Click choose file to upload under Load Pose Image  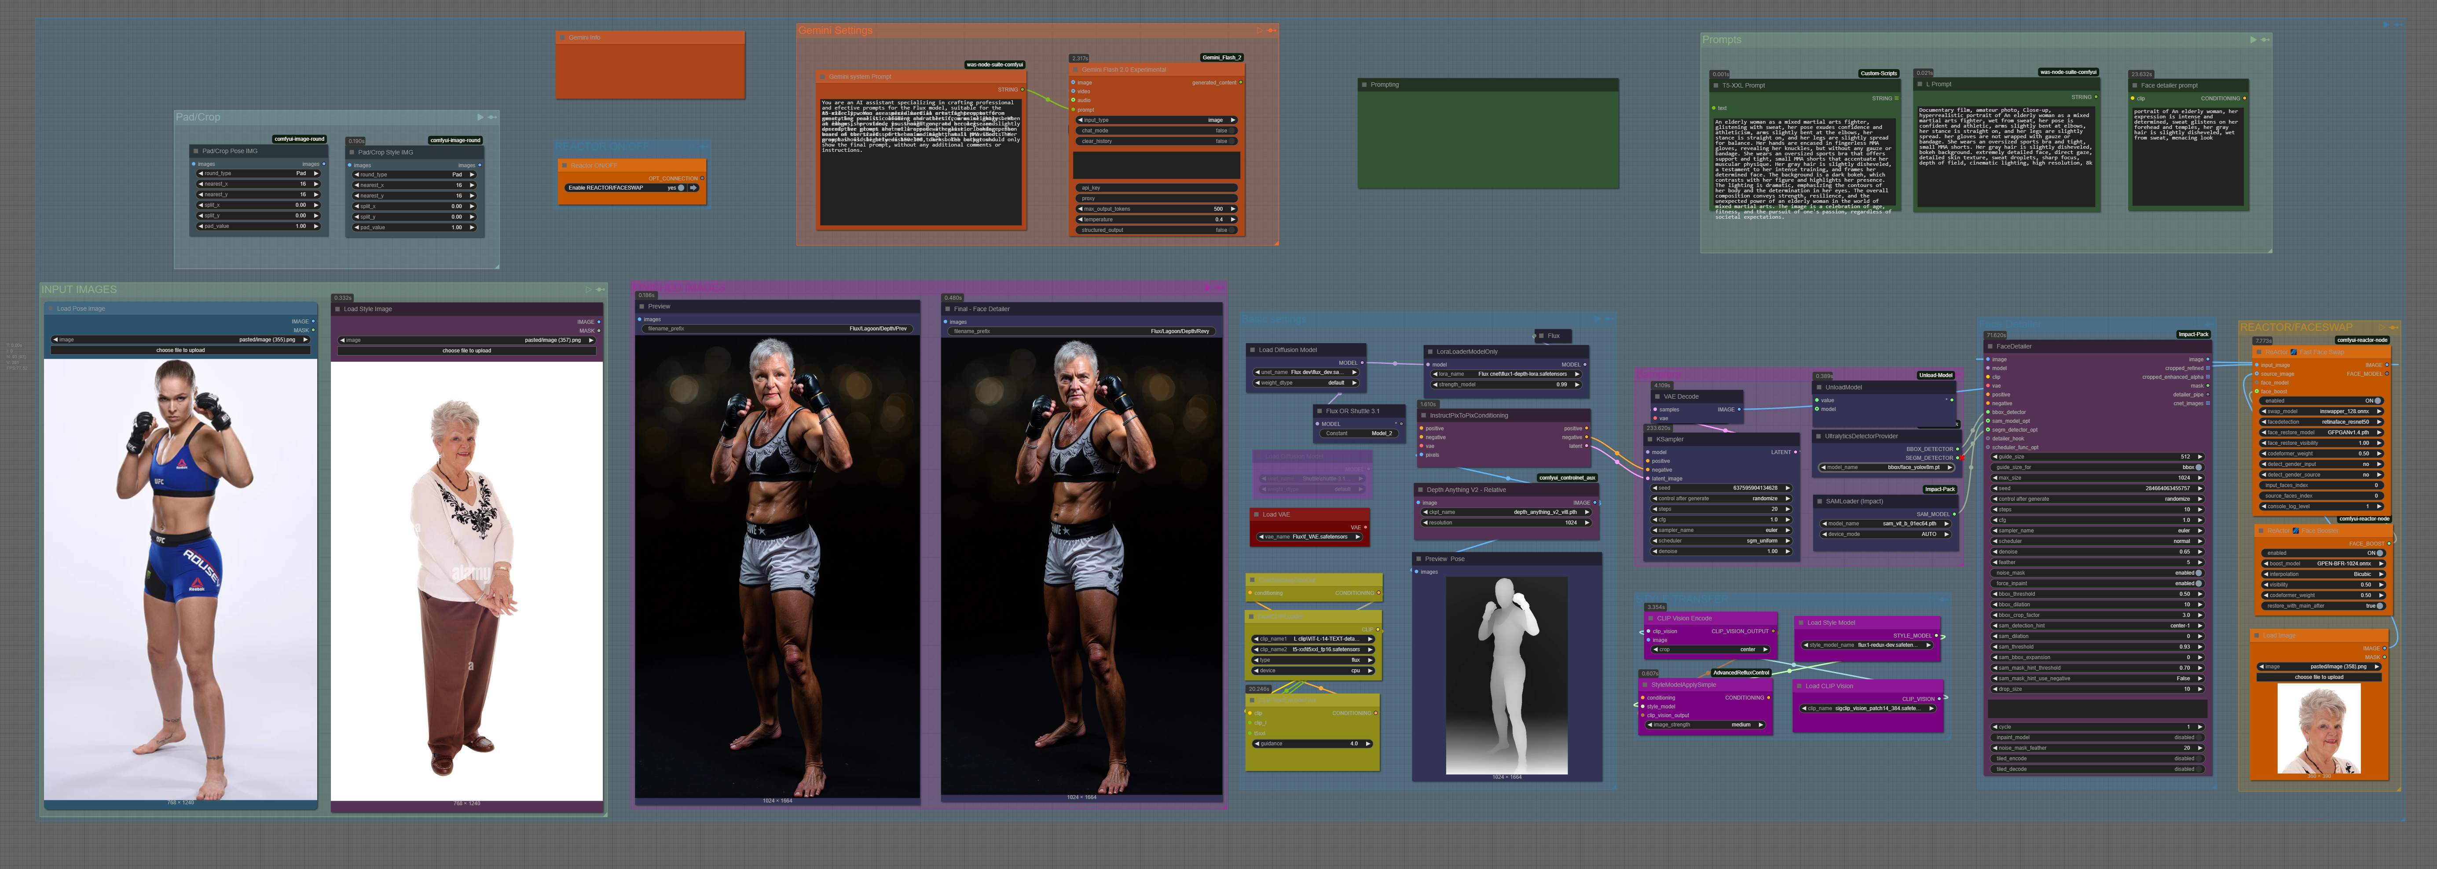coord(180,350)
